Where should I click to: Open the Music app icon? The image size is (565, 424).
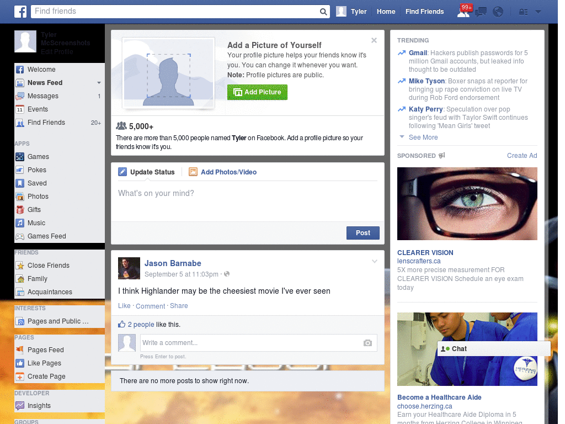pyautogui.click(x=20, y=223)
